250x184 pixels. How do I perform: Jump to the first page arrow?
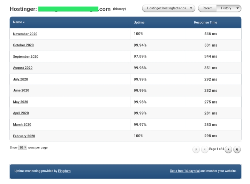196,149
